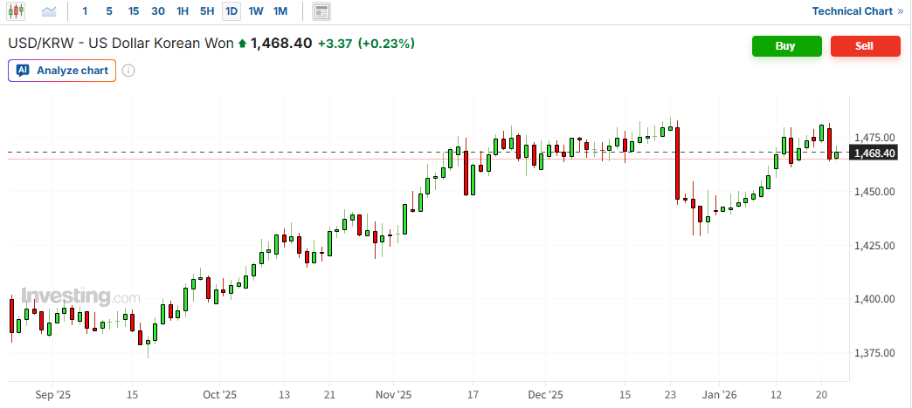Viewport: 912px width, 408px height.
Task: Click the Investing.com watermark logo
Action: pyautogui.click(x=79, y=296)
